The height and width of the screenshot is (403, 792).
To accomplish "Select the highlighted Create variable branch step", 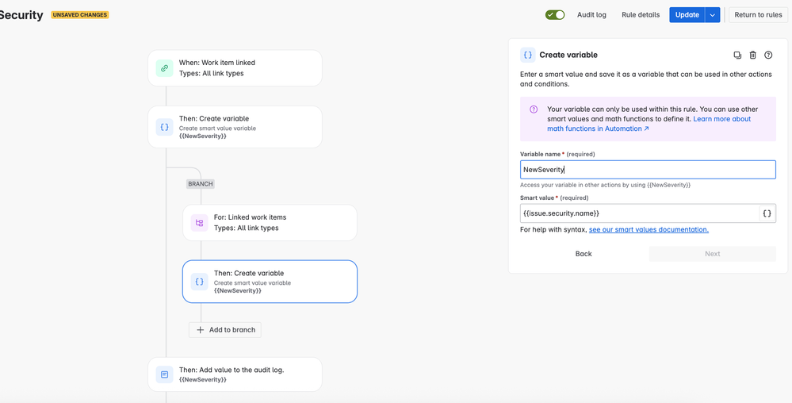I will pos(270,282).
